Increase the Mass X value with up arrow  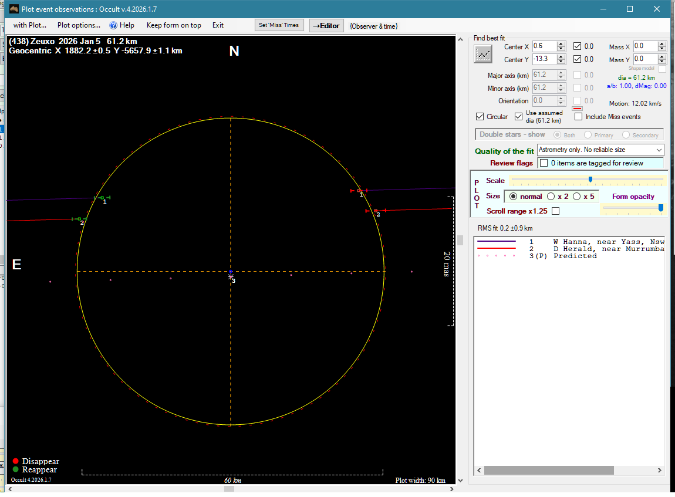pos(662,44)
